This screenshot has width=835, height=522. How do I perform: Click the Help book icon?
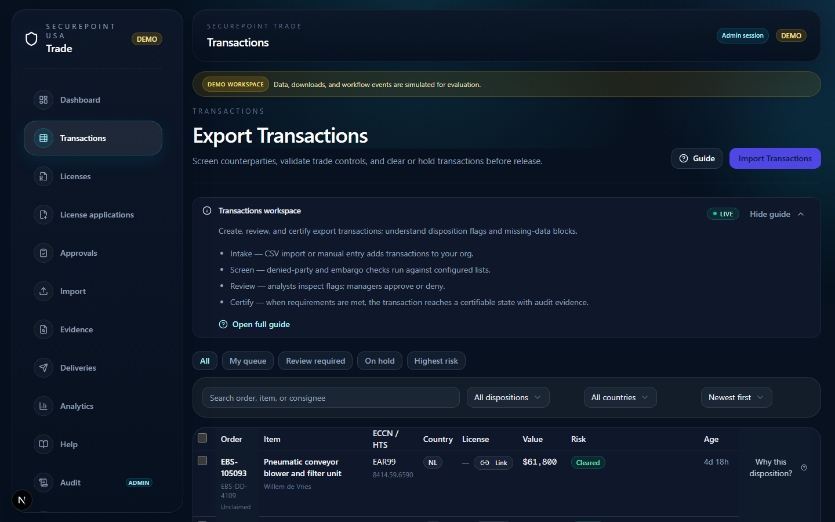click(x=43, y=444)
